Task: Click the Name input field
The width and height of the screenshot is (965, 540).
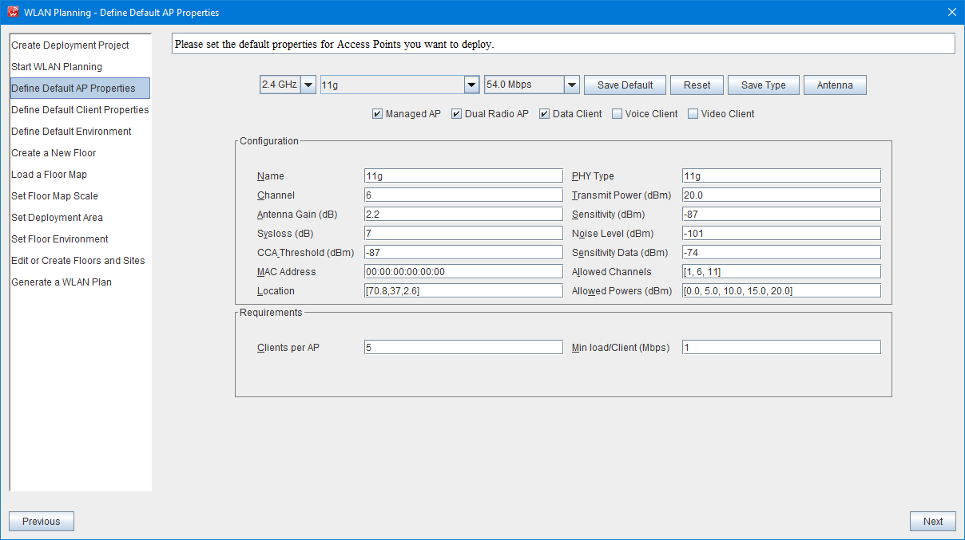Action: tap(463, 176)
